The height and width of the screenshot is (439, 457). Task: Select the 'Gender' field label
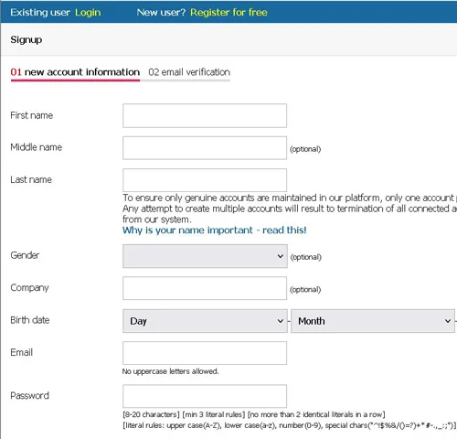tap(25, 255)
